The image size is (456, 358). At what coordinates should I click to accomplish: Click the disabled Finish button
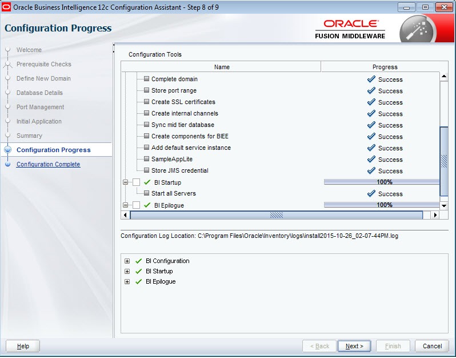393,346
